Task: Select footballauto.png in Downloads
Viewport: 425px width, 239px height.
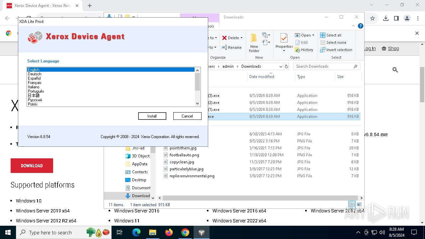Action: (184, 155)
